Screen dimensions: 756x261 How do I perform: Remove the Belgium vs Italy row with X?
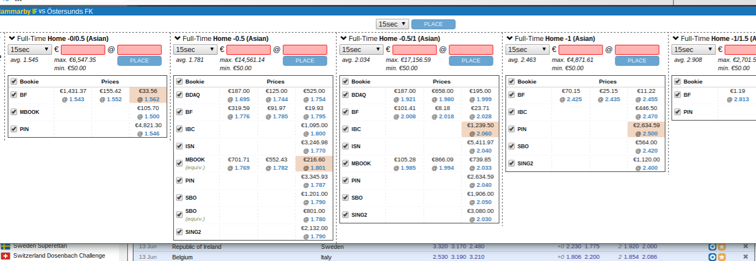(x=745, y=257)
